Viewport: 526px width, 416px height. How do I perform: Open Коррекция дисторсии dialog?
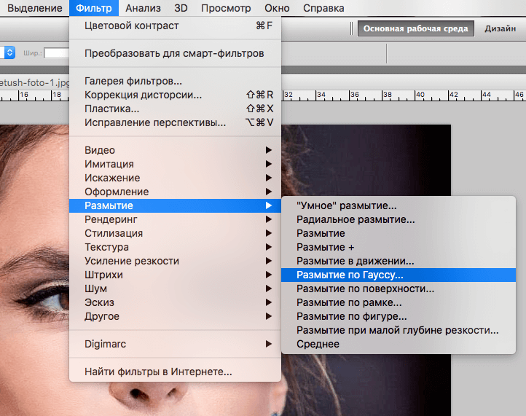pos(175,95)
